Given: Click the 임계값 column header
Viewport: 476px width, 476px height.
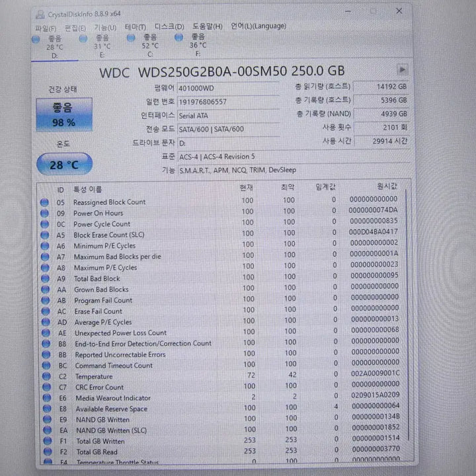Looking at the screenshot, I should 325,187.
